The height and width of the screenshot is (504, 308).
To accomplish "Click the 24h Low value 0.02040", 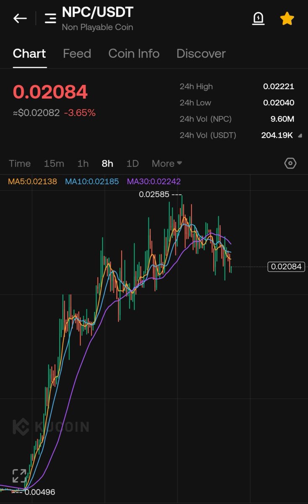I will click(x=279, y=102).
